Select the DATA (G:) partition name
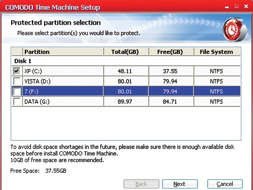Viewport: 253px width, 190px height. click(x=37, y=102)
